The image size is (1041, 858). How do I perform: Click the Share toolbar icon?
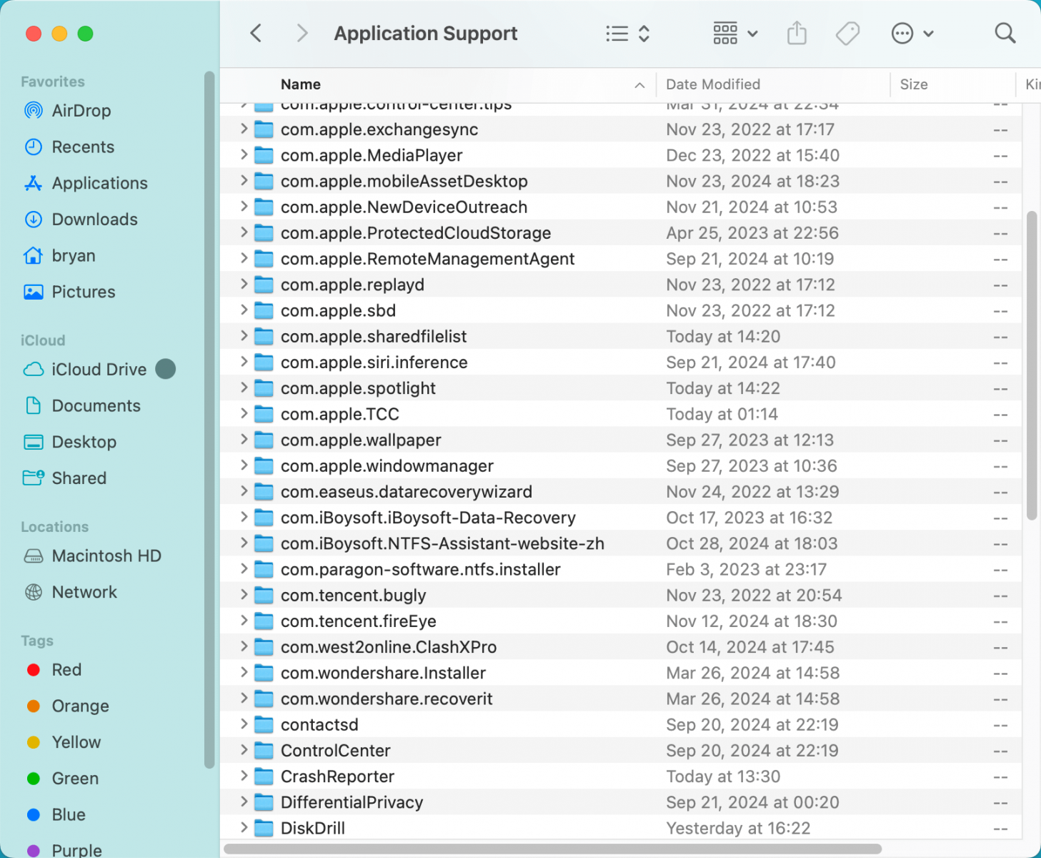[x=797, y=33]
